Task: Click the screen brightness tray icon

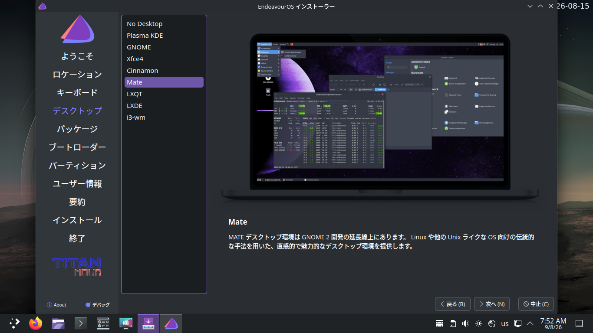Action: [x=479, y=323]
